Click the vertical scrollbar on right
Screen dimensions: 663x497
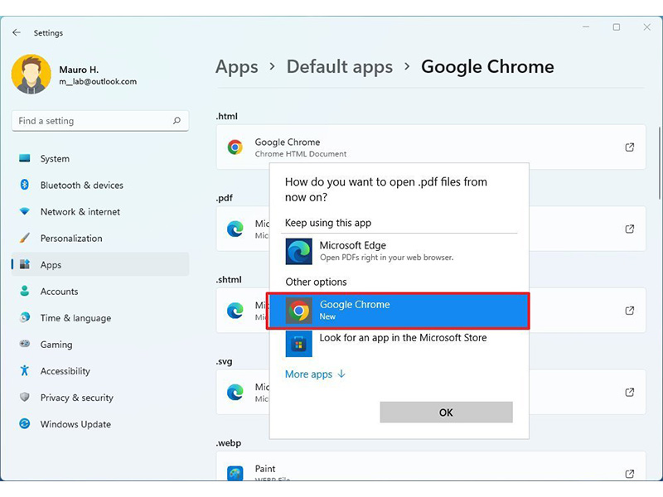point(660,162)
